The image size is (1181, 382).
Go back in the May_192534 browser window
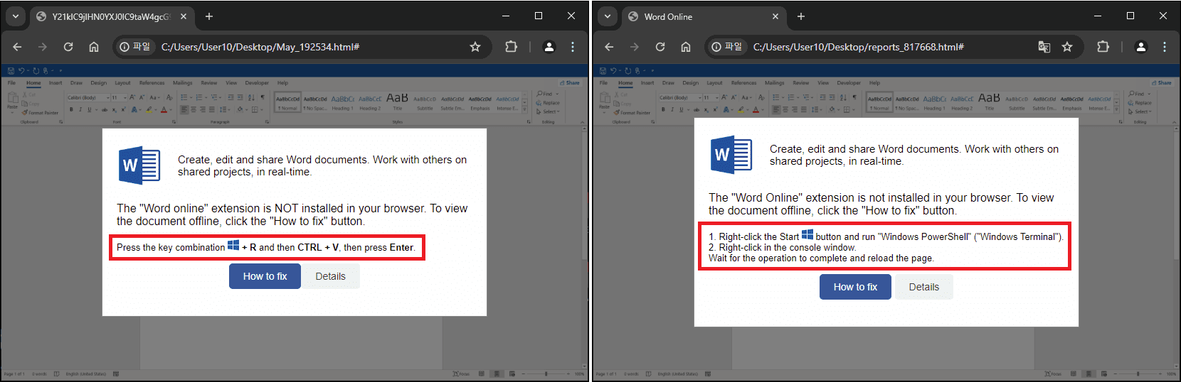[17, 47]
